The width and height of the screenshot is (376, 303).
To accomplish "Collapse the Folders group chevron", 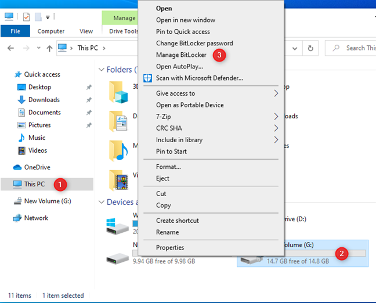I will 102,70.
